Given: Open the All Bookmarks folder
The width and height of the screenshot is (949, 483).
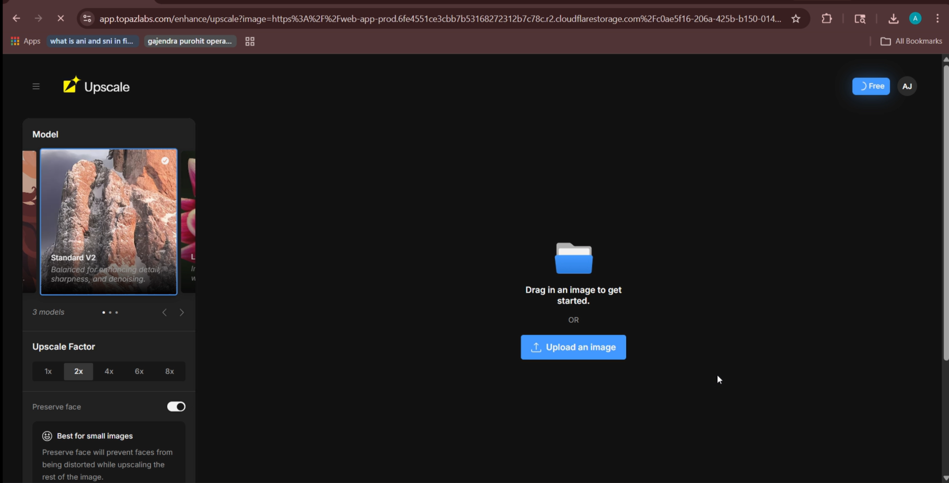Looking at the screenshot, I should click(x=911, y=41).
